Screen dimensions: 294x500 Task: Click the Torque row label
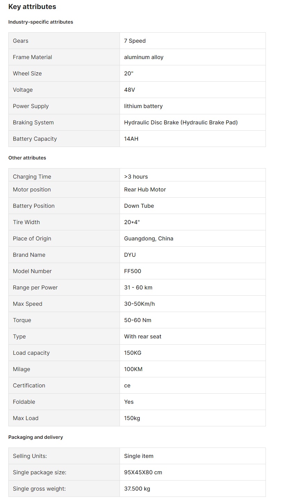pos(22,320)
